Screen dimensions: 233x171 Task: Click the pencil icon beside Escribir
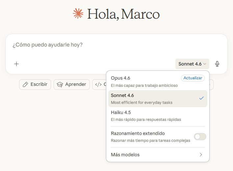click(x=25, y=85)
